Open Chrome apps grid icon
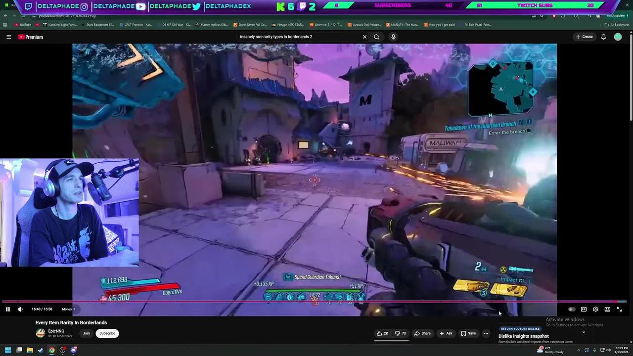Screen dimensions: 633x356 (5, 25)
